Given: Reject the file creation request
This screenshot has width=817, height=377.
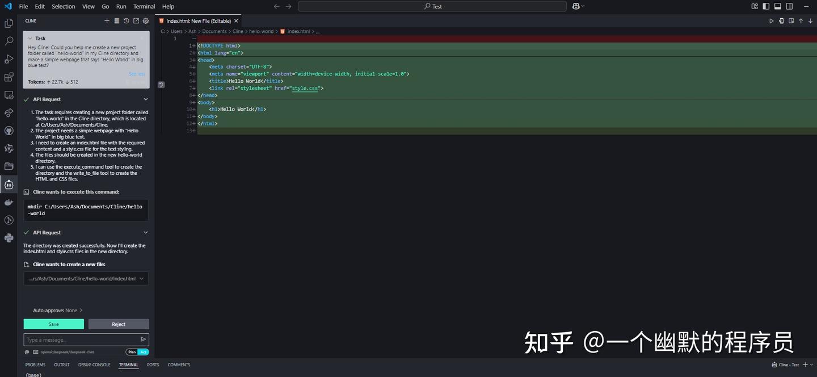Looking at the screenshot, I should coord(119,324).
